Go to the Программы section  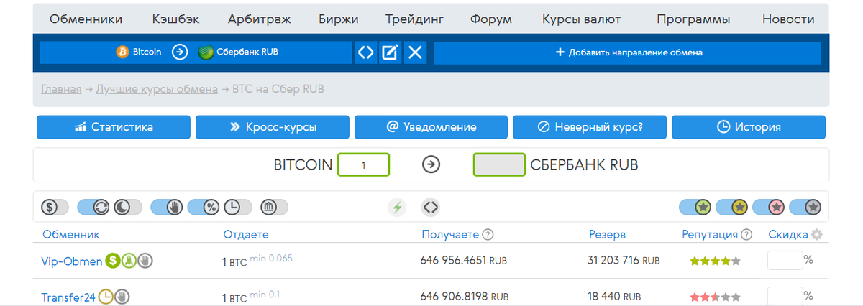coord(693,19)
